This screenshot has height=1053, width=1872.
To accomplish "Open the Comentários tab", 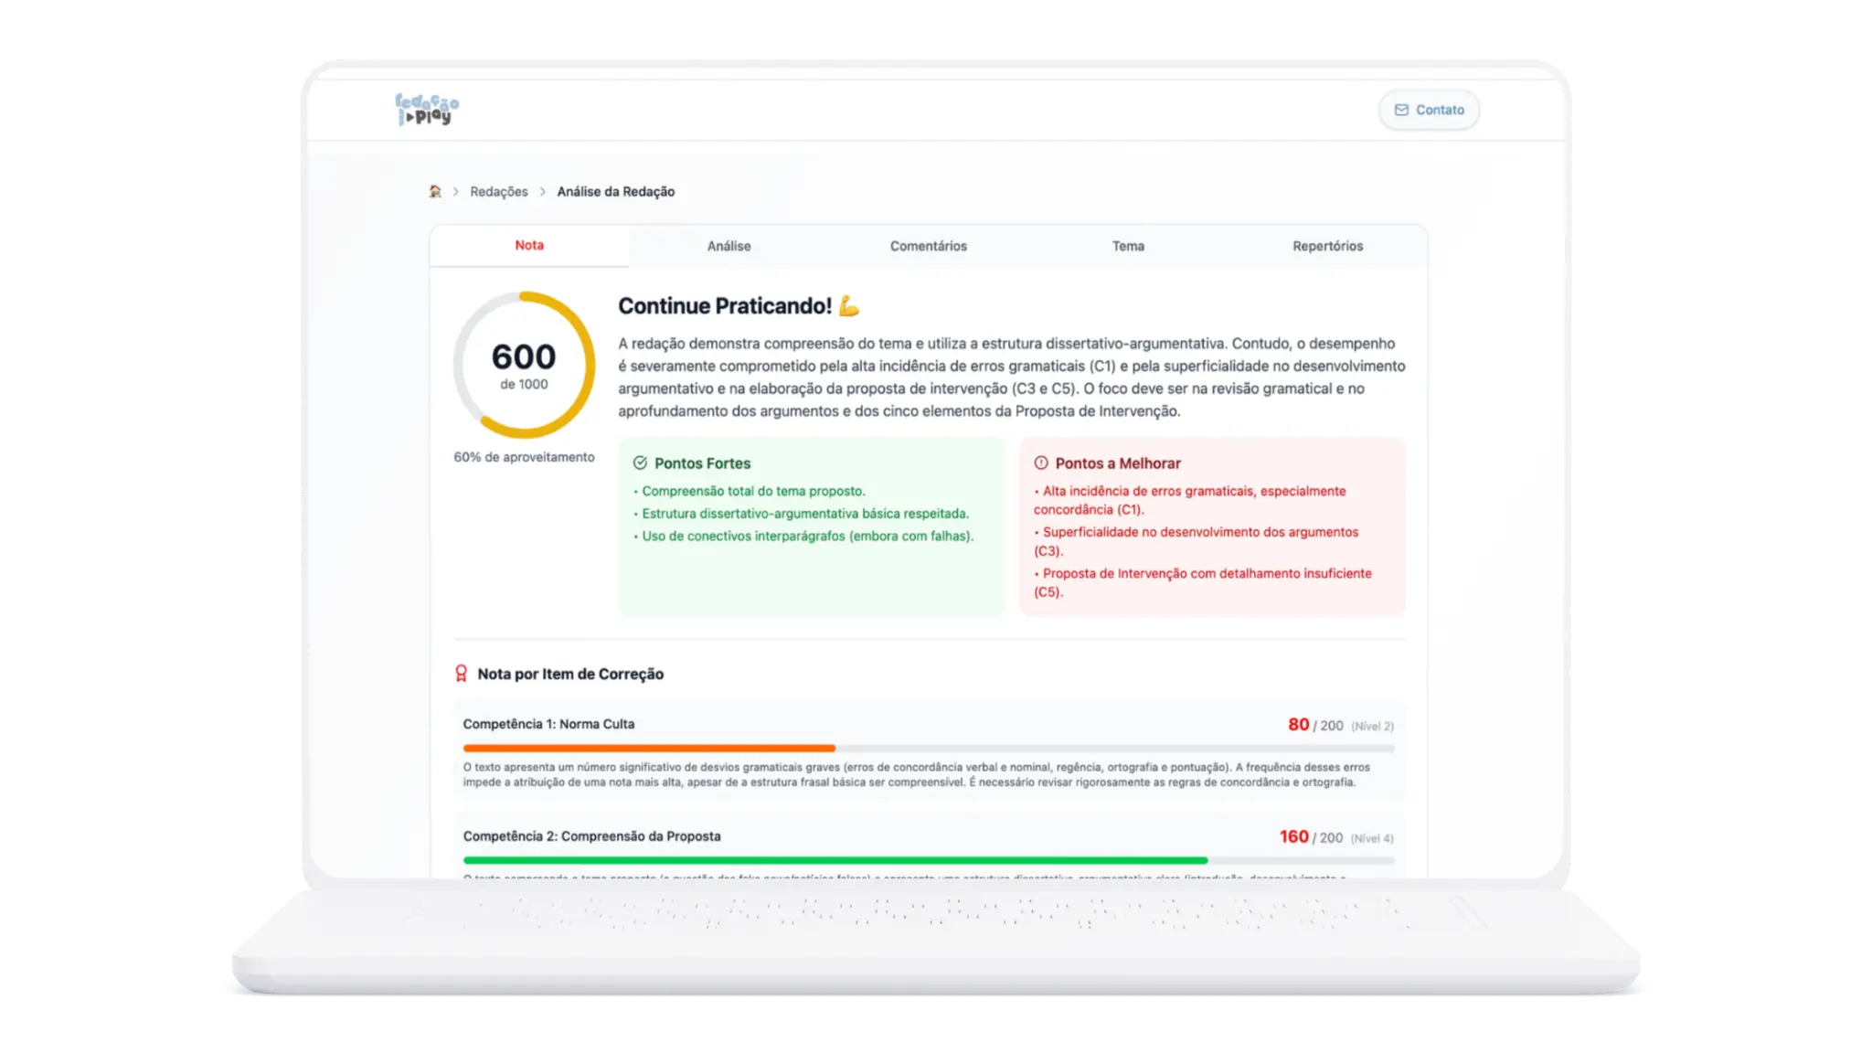I will [x=929, y=246].
